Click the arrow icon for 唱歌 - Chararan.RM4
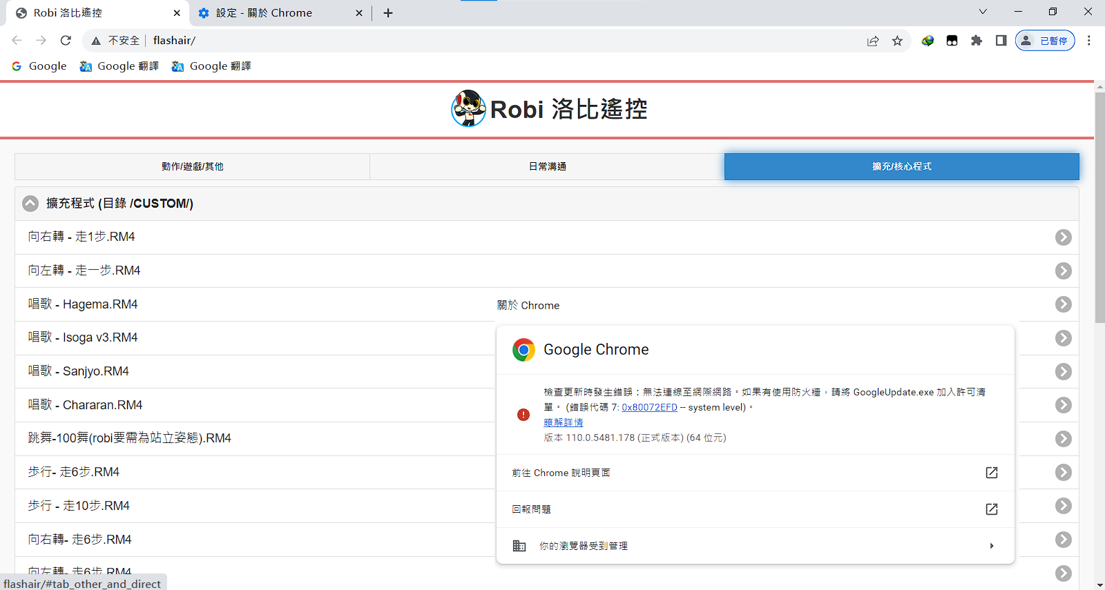Image resolution: width=1105 pixels, height=590 pixels. click(x=1064, y=405)
